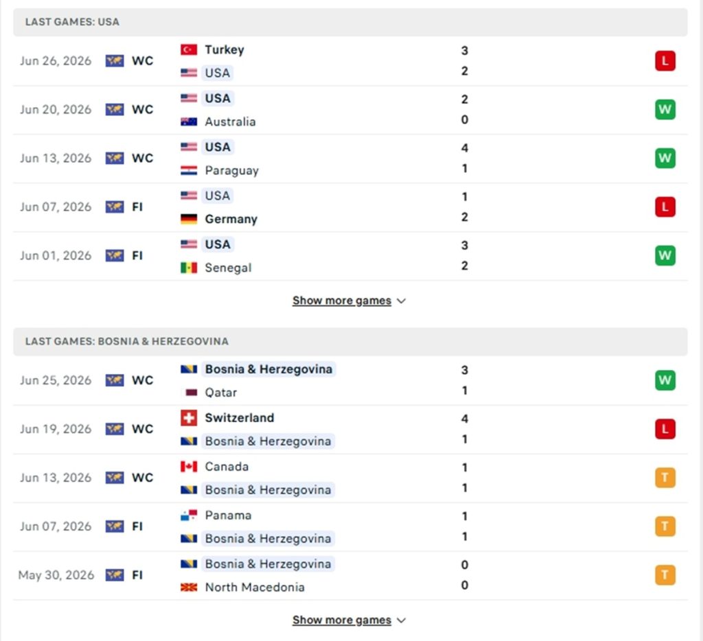Click red L badge for Turkey vs USA
Image resolution: width=703 pixels, height=641 pixels.
[x=665, y=60]
